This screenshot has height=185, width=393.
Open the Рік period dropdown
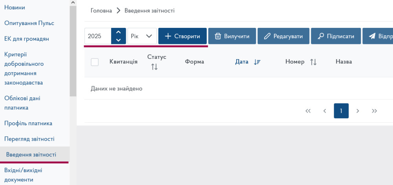(x=142, y=36)
